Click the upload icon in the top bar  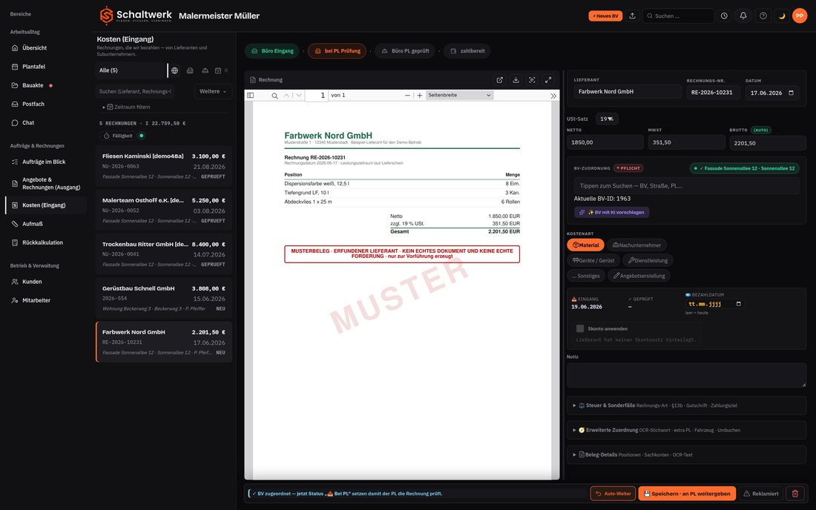pyautogui.click(x=632, y=16)
